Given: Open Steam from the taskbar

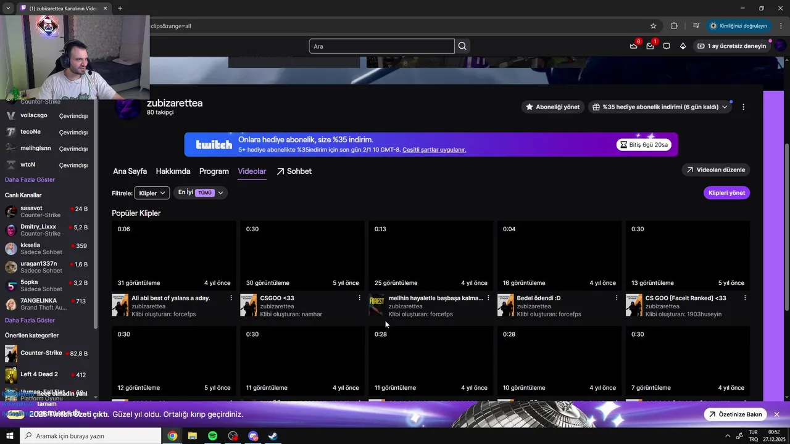Looking at the screenshot, I should click(x=272, y=436).
